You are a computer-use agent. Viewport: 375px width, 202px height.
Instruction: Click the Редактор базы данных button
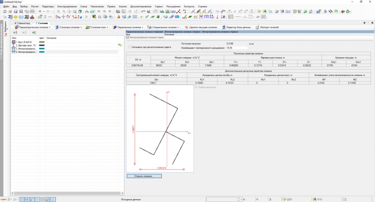(x=236, y=27)
